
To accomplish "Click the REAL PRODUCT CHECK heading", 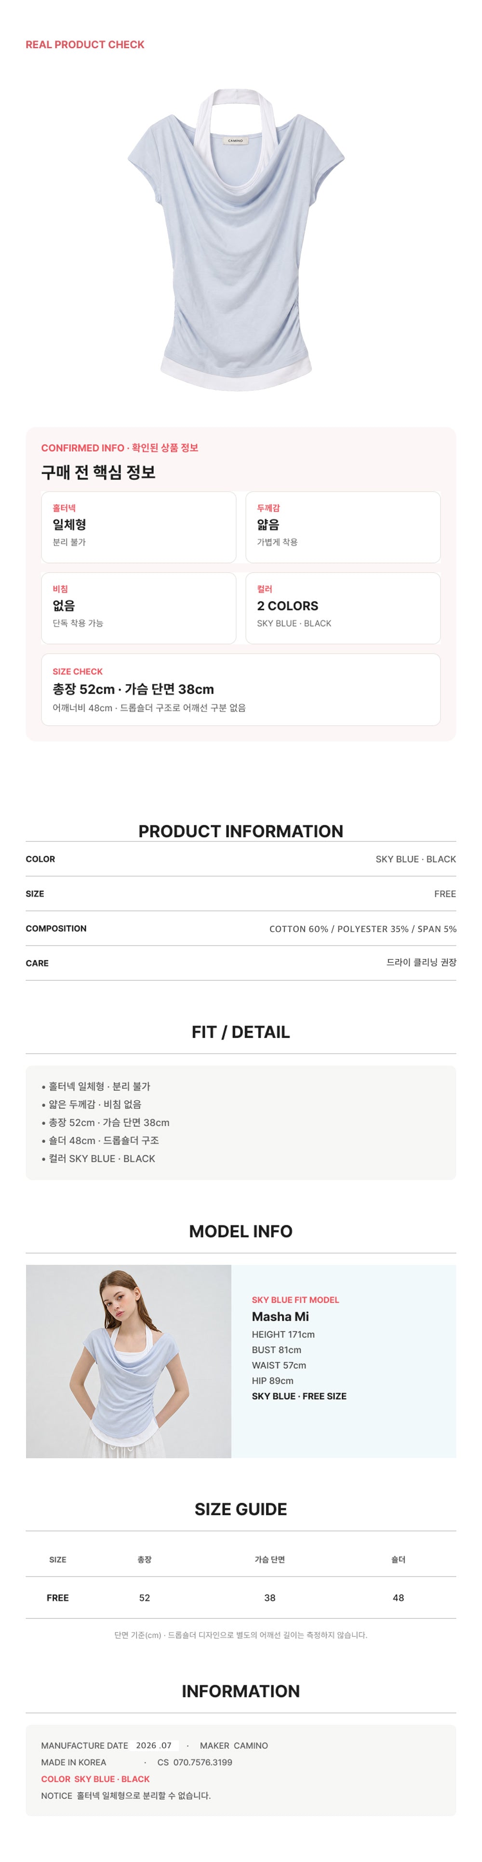I will pyautogui.click(x=85, y=45).
